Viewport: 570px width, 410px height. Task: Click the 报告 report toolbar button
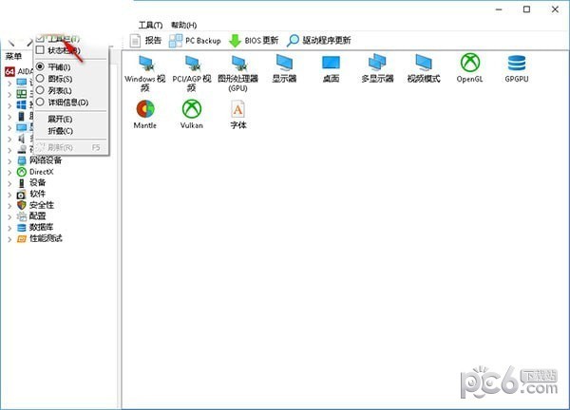[145, 40]
